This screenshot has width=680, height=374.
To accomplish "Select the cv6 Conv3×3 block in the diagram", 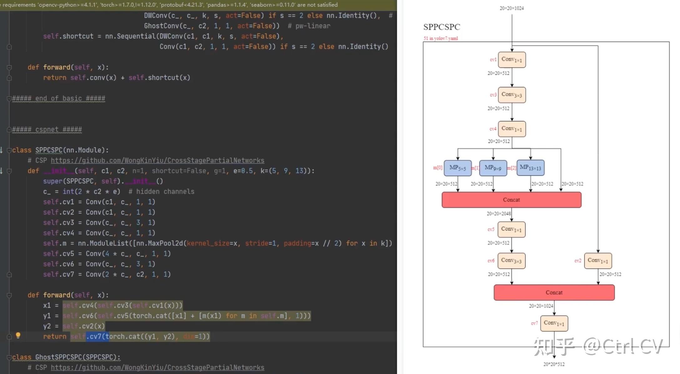I will coord(511,261).
